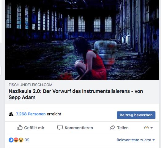
Task: Open the post-as identity dropdown arrow
Action: 151,128
